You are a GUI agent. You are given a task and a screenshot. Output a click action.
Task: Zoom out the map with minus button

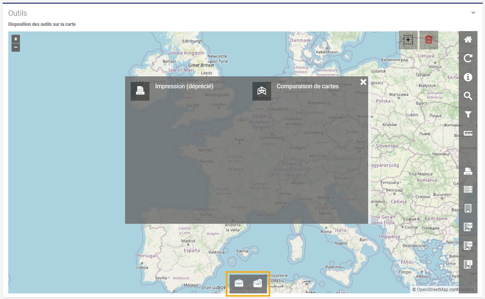point(16,48)
